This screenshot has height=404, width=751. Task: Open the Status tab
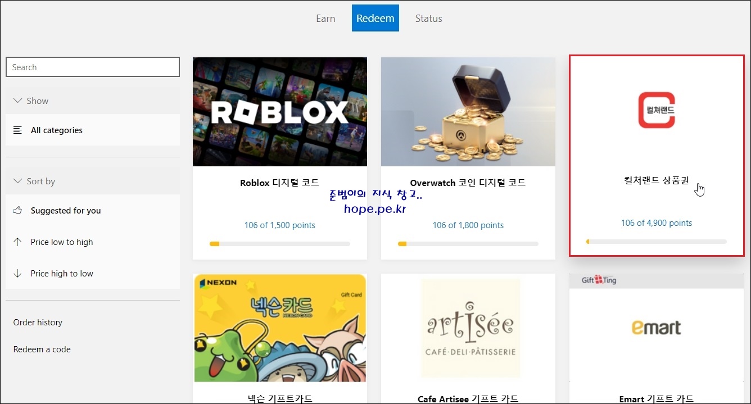pyautogui.click(x=428, y=19)
